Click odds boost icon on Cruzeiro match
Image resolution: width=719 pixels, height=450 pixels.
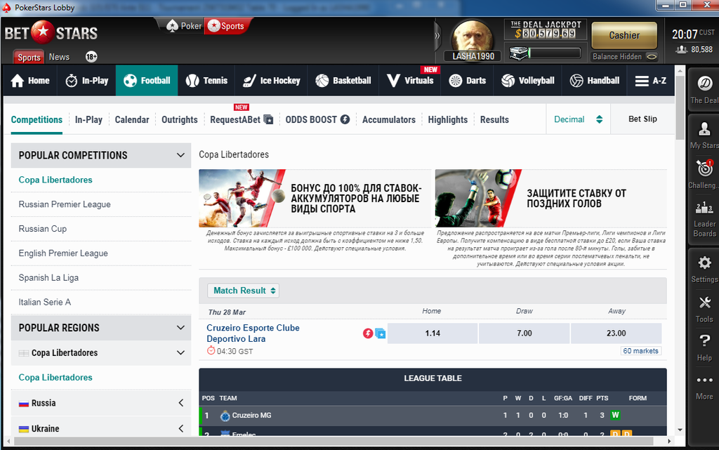368,333
